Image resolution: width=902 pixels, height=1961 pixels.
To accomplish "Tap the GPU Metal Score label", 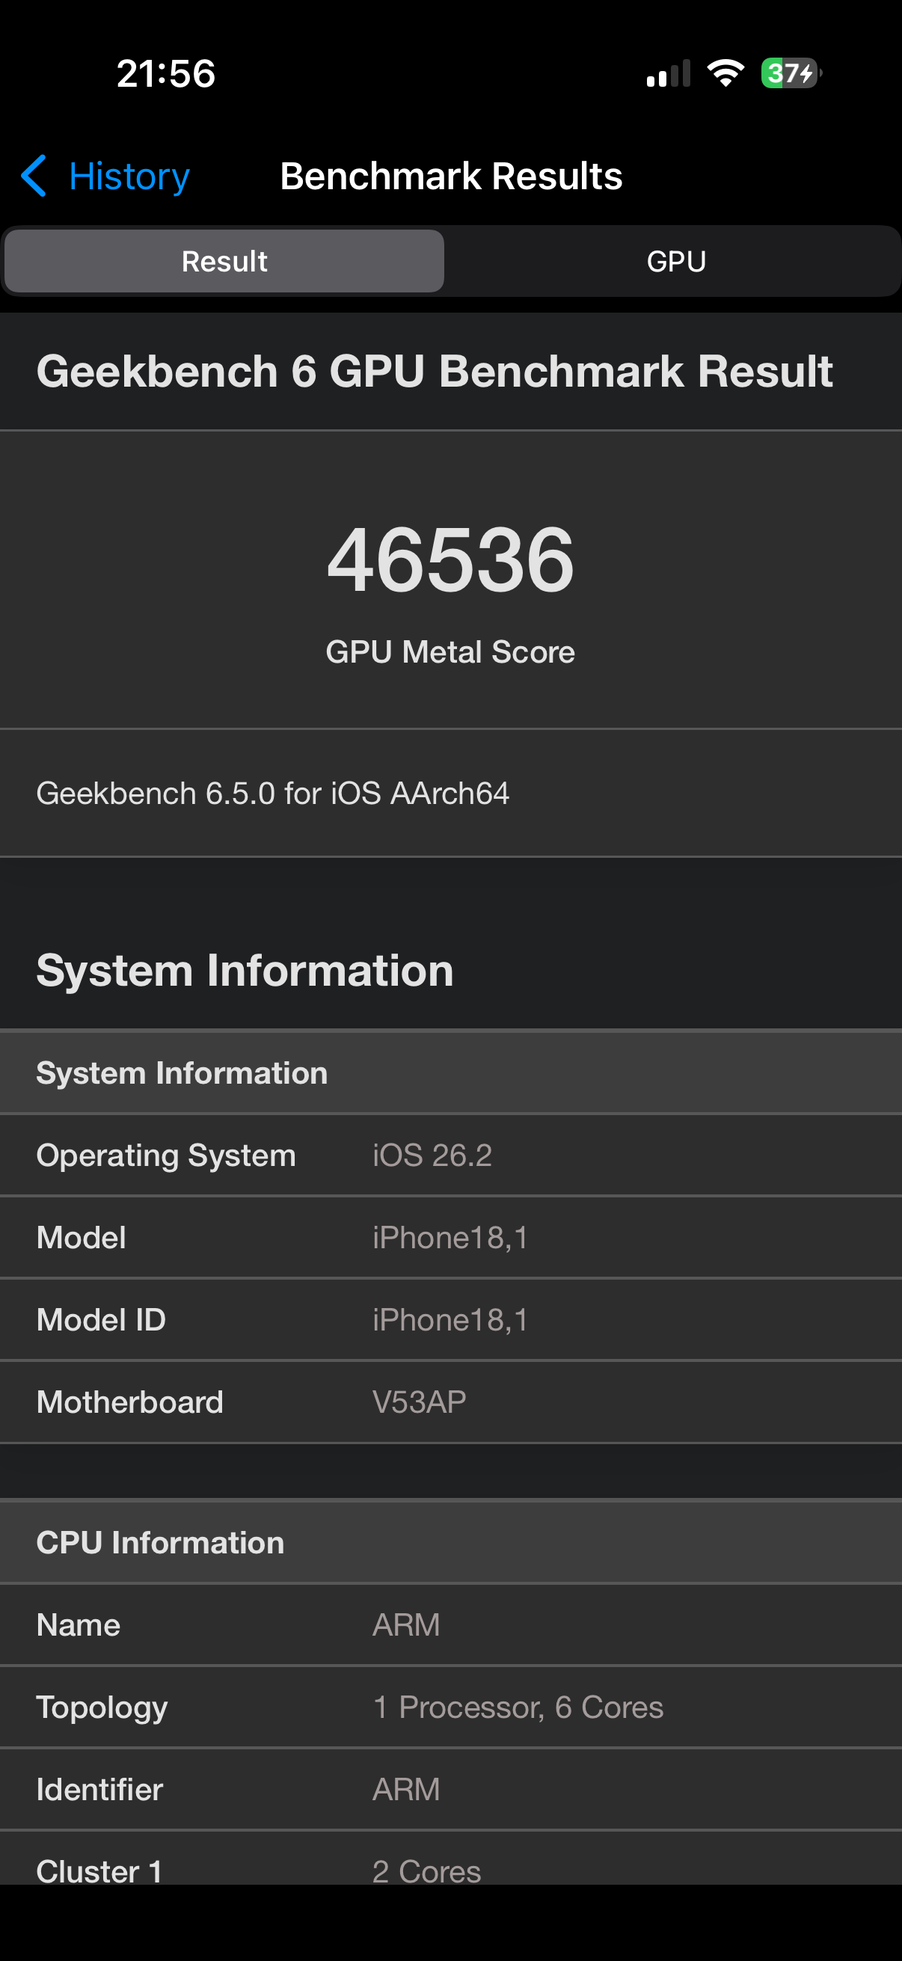I will click(x=450, y=651).
